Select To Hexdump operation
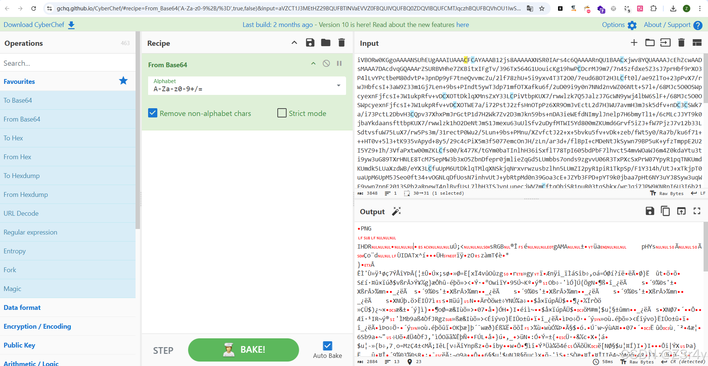 click(x=68, y=175)
